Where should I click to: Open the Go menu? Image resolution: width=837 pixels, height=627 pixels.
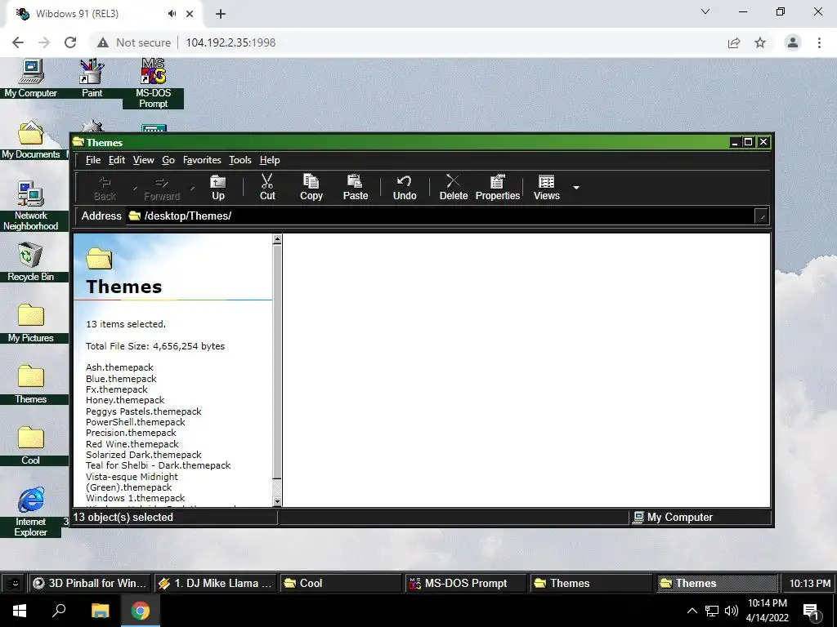(168, 160)
